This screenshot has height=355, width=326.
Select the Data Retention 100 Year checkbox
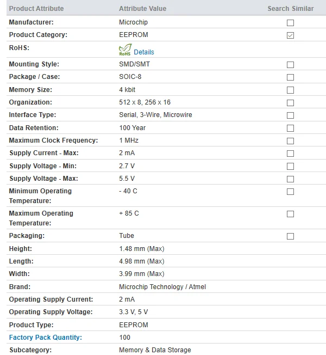coord(290,128)
